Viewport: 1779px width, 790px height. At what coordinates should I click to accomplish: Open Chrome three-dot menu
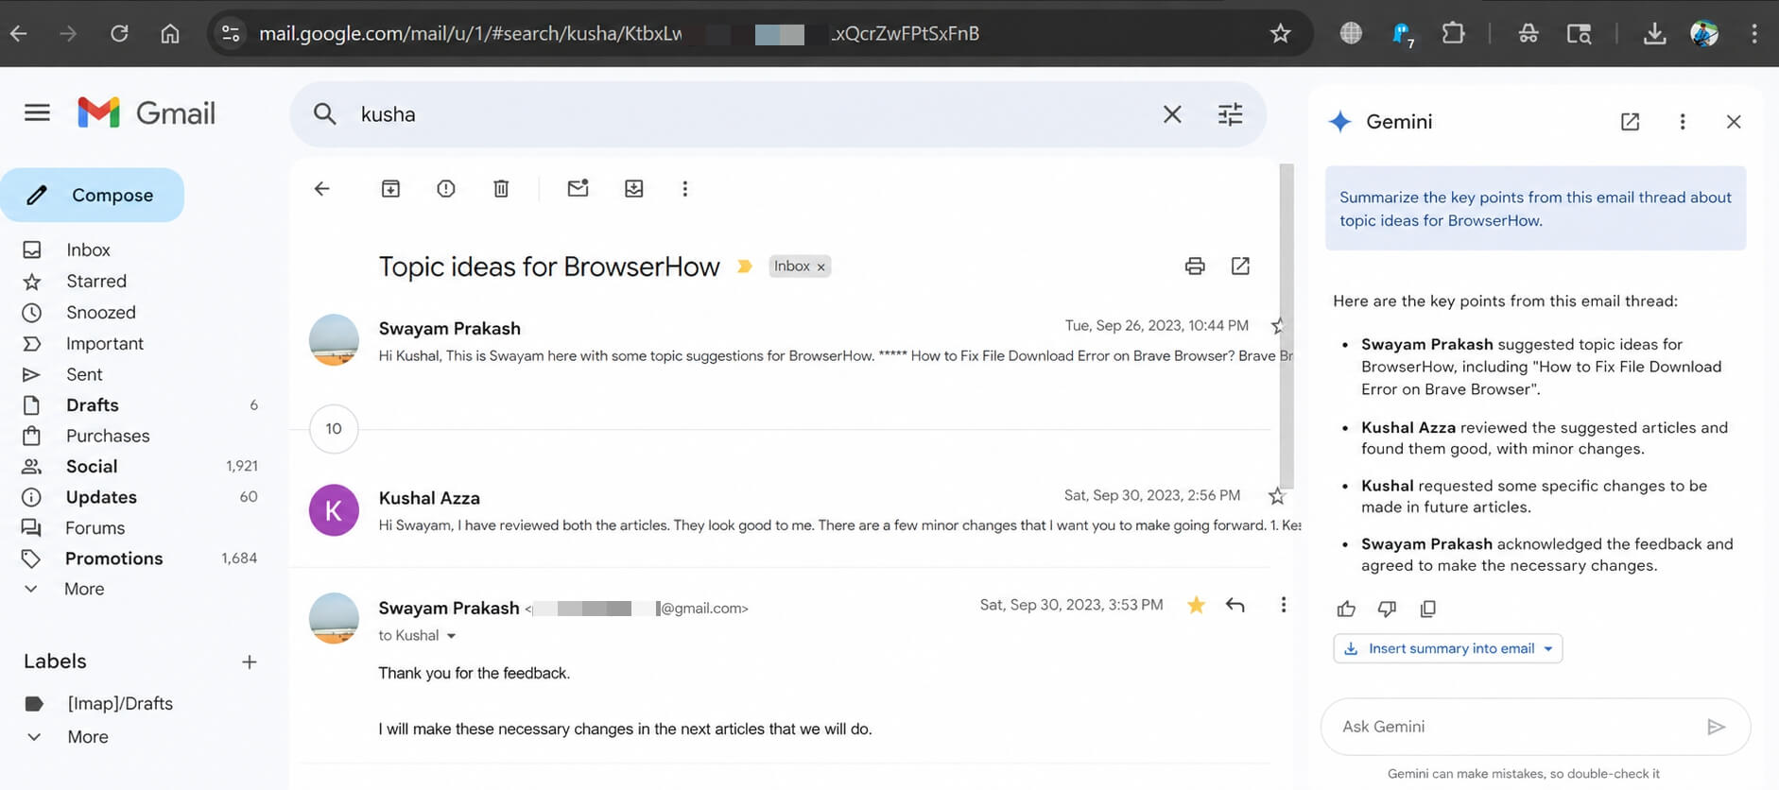1754,34
